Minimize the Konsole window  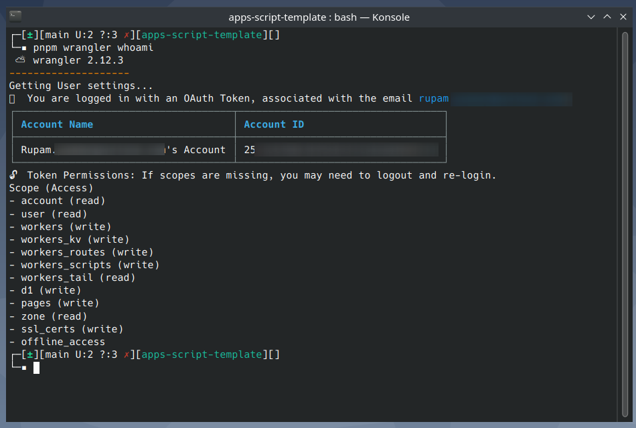[591, 17]
